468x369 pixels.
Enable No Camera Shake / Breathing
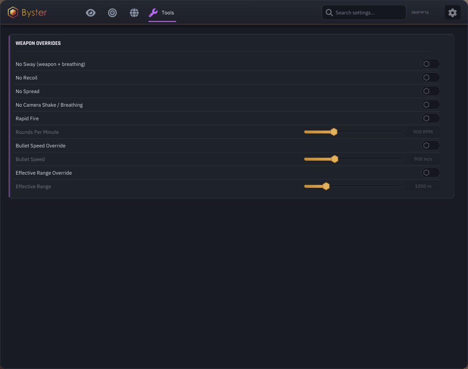430,105
